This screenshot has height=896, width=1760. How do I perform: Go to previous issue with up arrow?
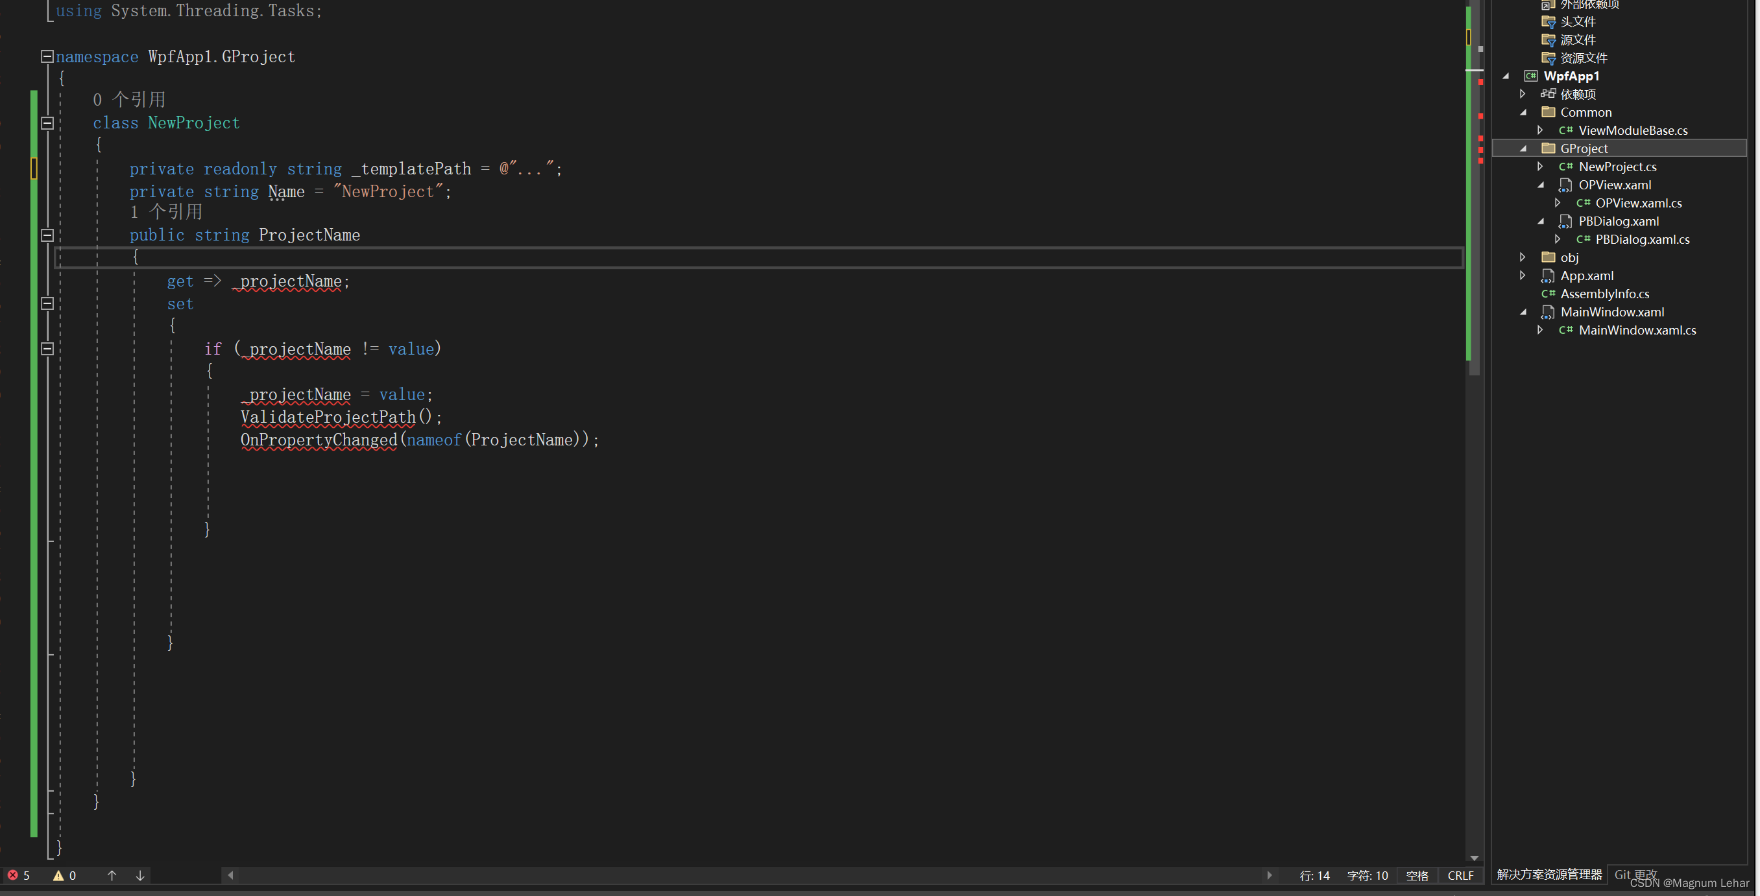[112, 875]
